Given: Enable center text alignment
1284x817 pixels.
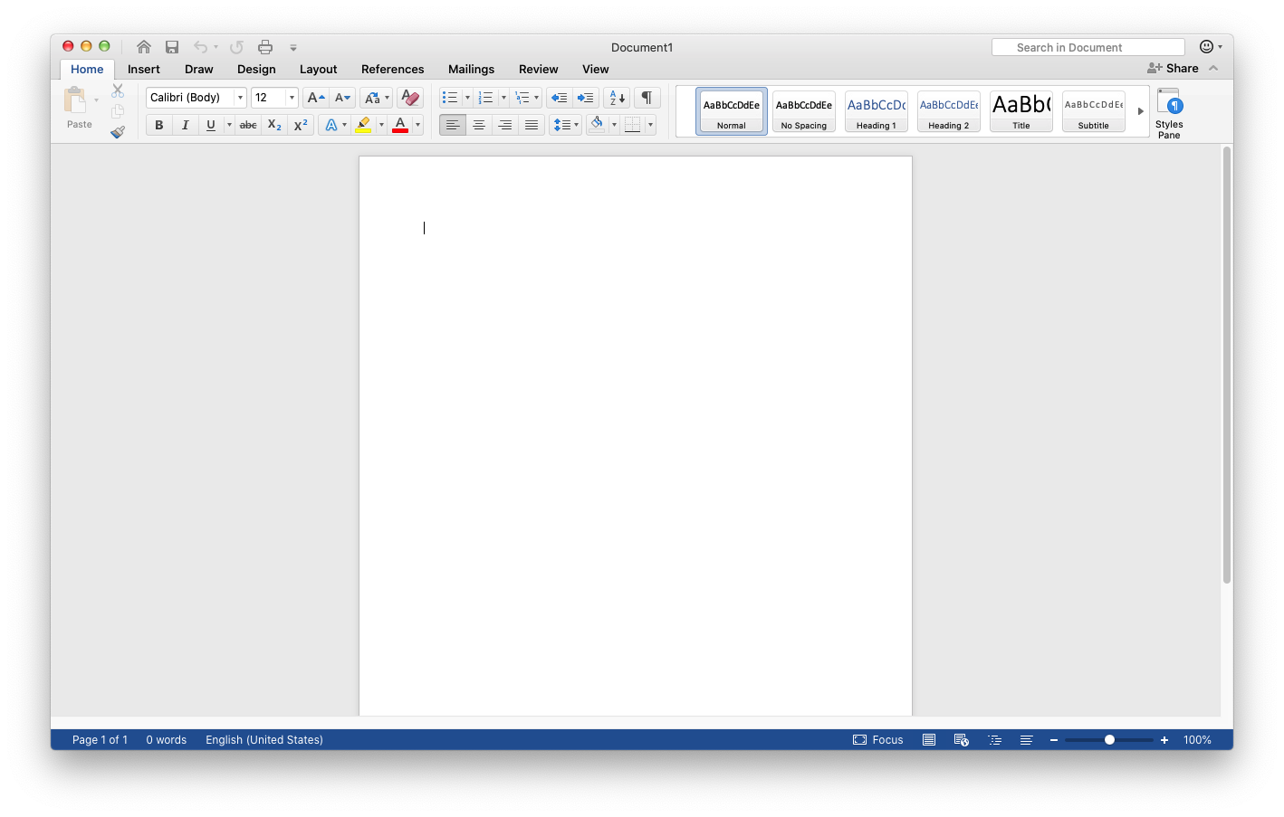Looking at the screenshot, I should [479, 125].
